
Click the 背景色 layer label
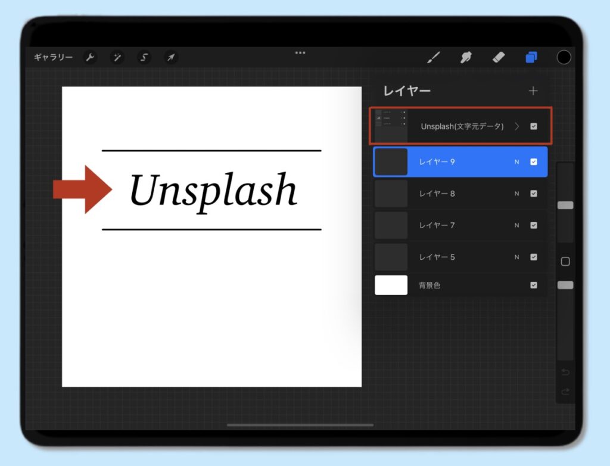430,285
